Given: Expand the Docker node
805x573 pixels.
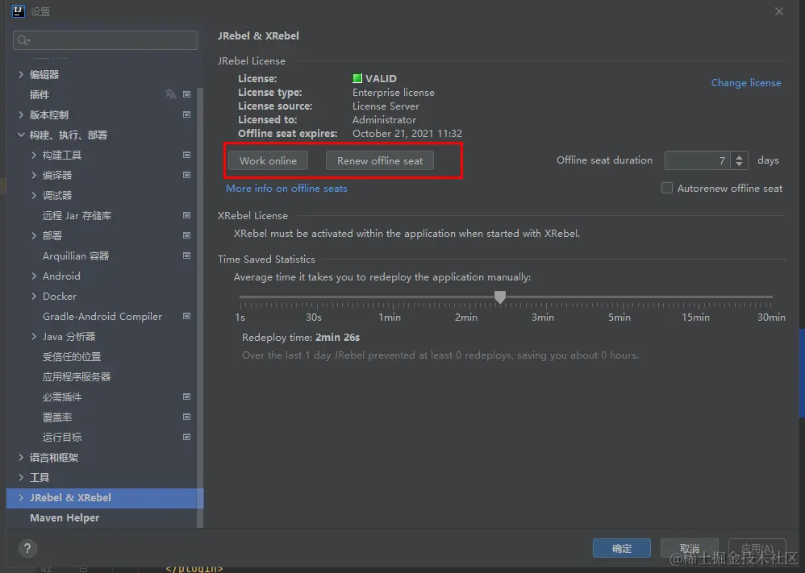Looking at the screenshot, I should coord(34,296).
